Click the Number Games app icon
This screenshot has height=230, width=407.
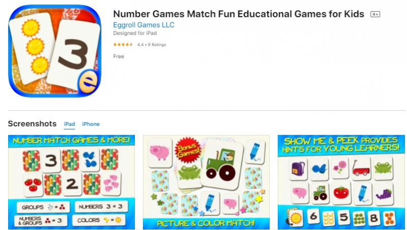(55, 51)
